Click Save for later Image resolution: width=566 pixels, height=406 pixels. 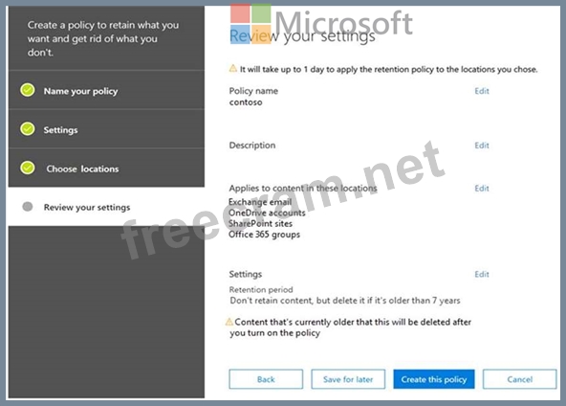point(348,379)
